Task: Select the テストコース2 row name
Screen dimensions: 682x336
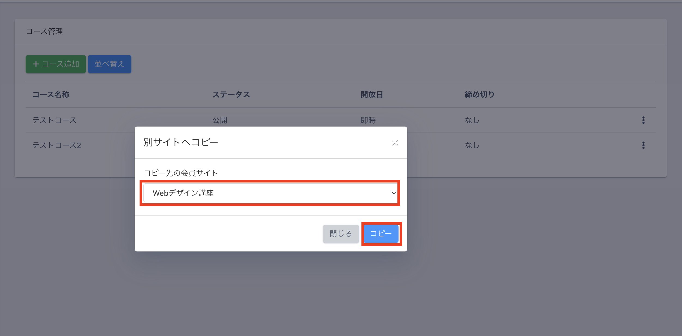Action: pos(57,145)
